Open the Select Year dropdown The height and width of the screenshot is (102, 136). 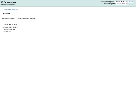[x=122, y=4]
